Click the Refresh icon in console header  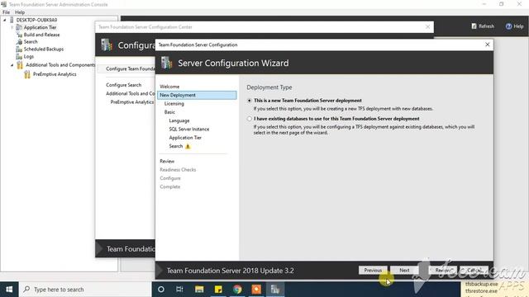(x=474, y=26)
